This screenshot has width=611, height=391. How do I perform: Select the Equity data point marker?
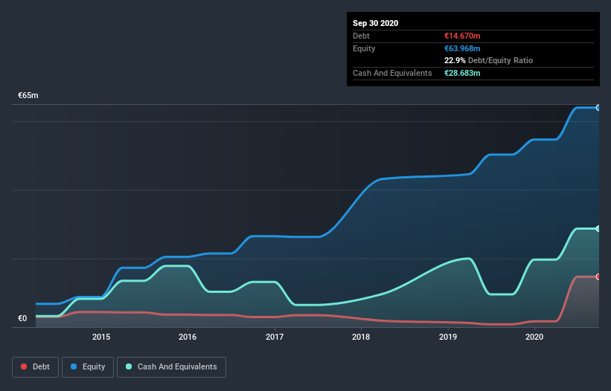coord(598,108)
